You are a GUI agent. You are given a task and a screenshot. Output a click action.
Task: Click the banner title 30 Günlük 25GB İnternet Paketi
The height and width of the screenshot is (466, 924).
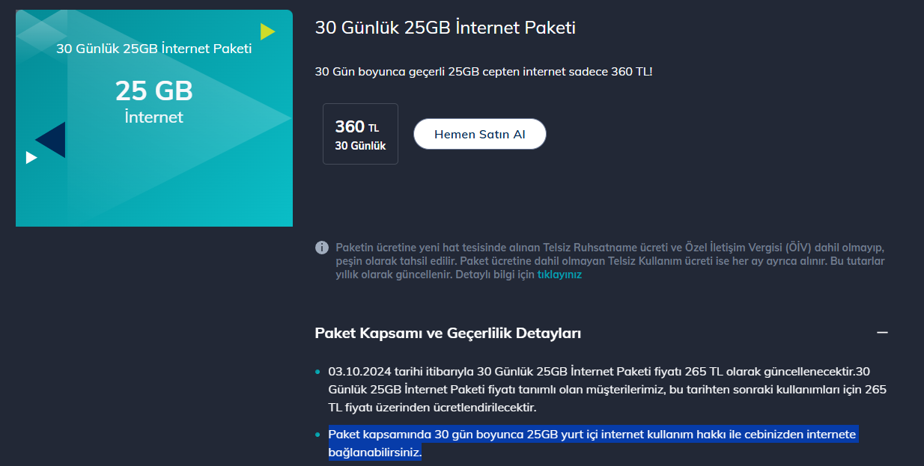[x=154, y=49]
